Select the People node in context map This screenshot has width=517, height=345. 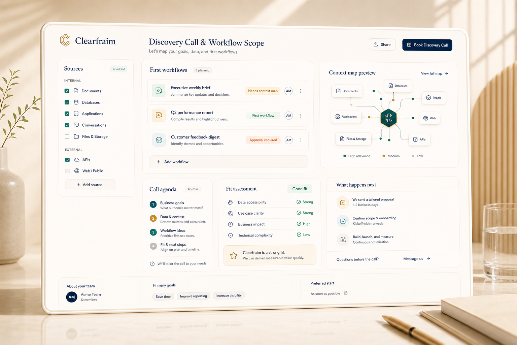(434, 98)
